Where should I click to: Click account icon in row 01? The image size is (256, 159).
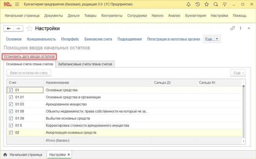tap(11, 90)
